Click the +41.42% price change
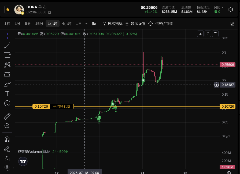 point(151,12)
